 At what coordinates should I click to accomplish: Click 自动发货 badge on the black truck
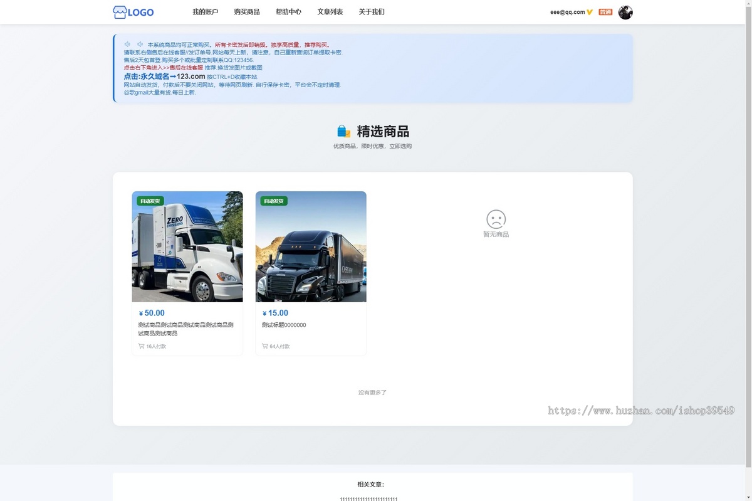click(274, 201)
